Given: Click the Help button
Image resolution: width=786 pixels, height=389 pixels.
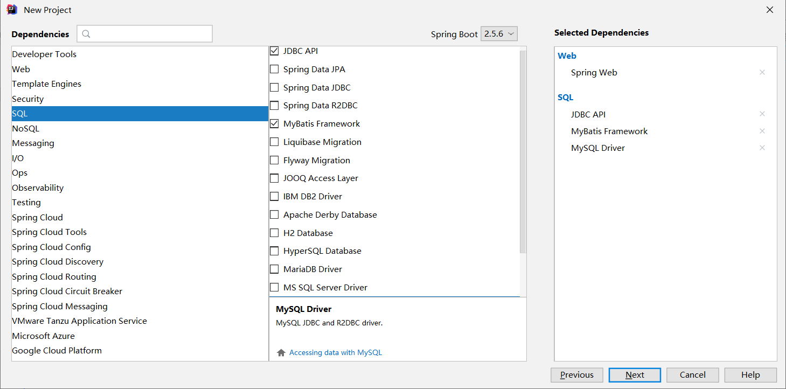Looking at the screenshot, I should (x=750, y=374).
